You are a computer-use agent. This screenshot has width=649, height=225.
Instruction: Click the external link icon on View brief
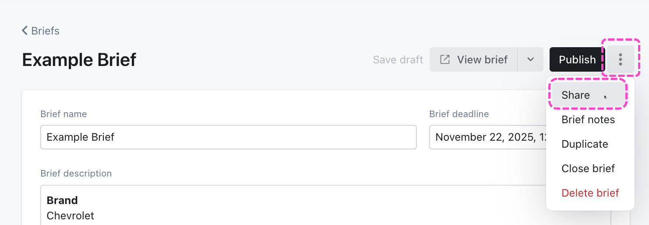(x=445, y=59)
